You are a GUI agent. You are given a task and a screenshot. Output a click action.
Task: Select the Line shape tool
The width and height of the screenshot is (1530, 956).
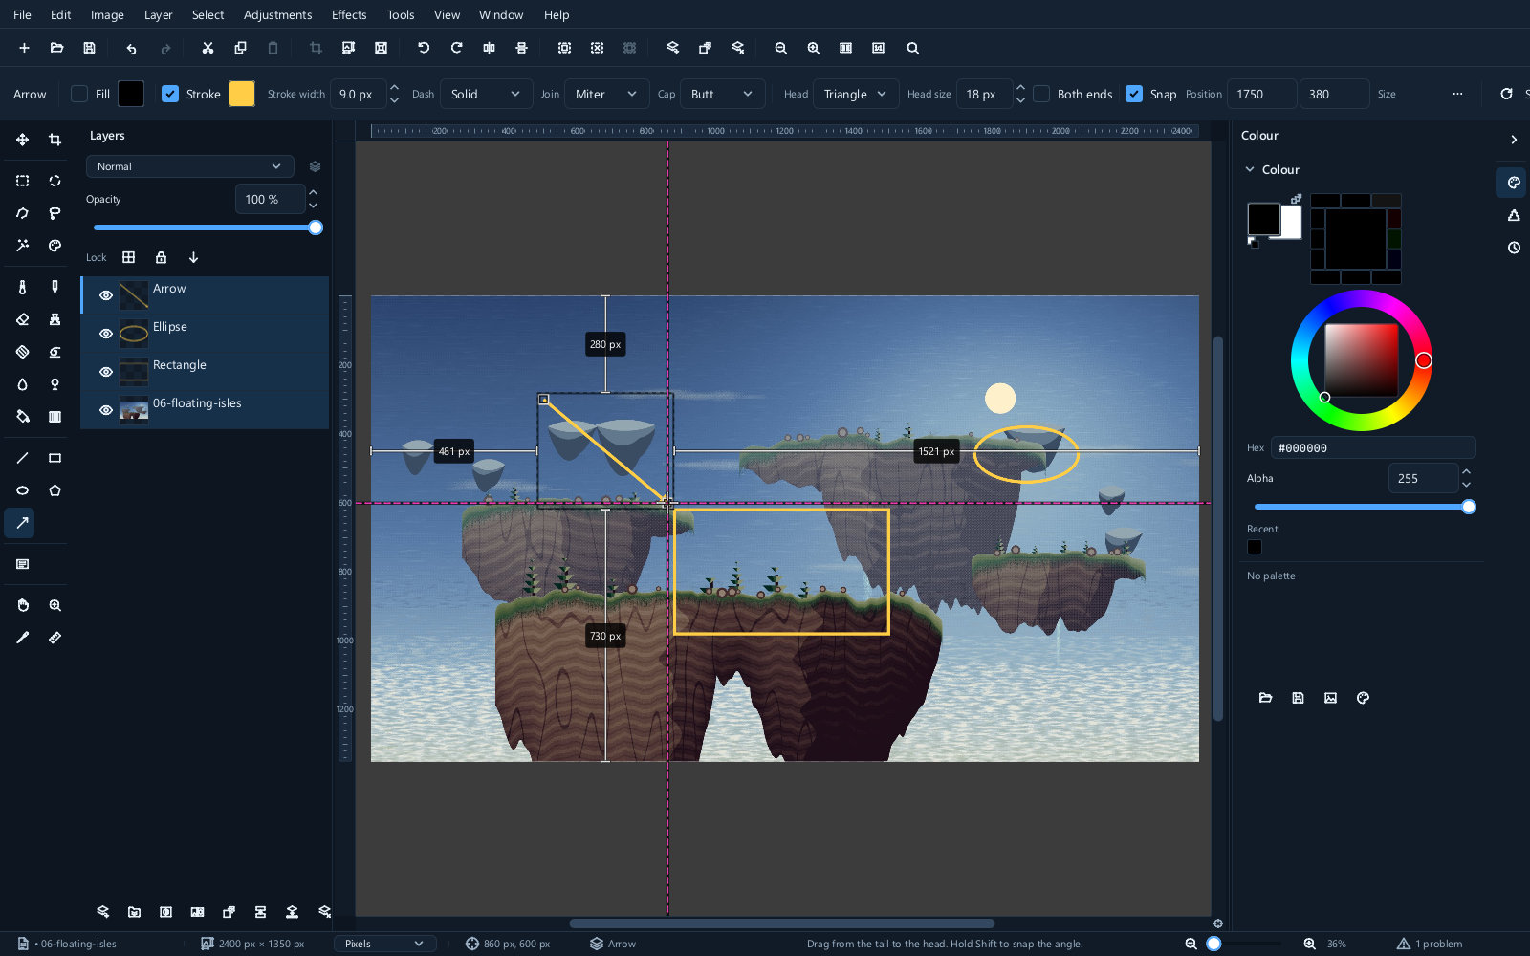[22, 458]
